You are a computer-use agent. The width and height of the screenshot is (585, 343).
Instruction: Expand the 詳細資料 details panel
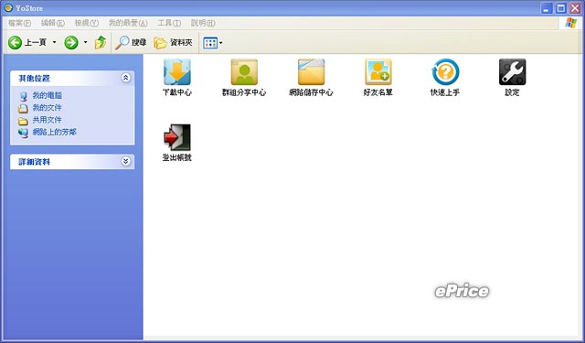pos(126,161)
